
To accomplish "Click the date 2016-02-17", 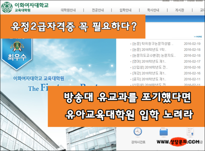I will pyautogui.click(x=192, y=62).
